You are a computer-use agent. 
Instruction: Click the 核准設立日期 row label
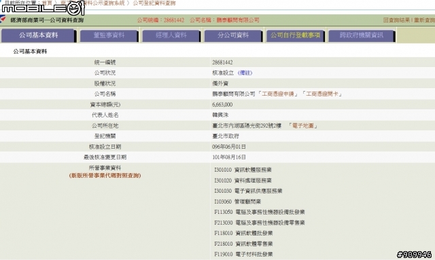(105, 147)
